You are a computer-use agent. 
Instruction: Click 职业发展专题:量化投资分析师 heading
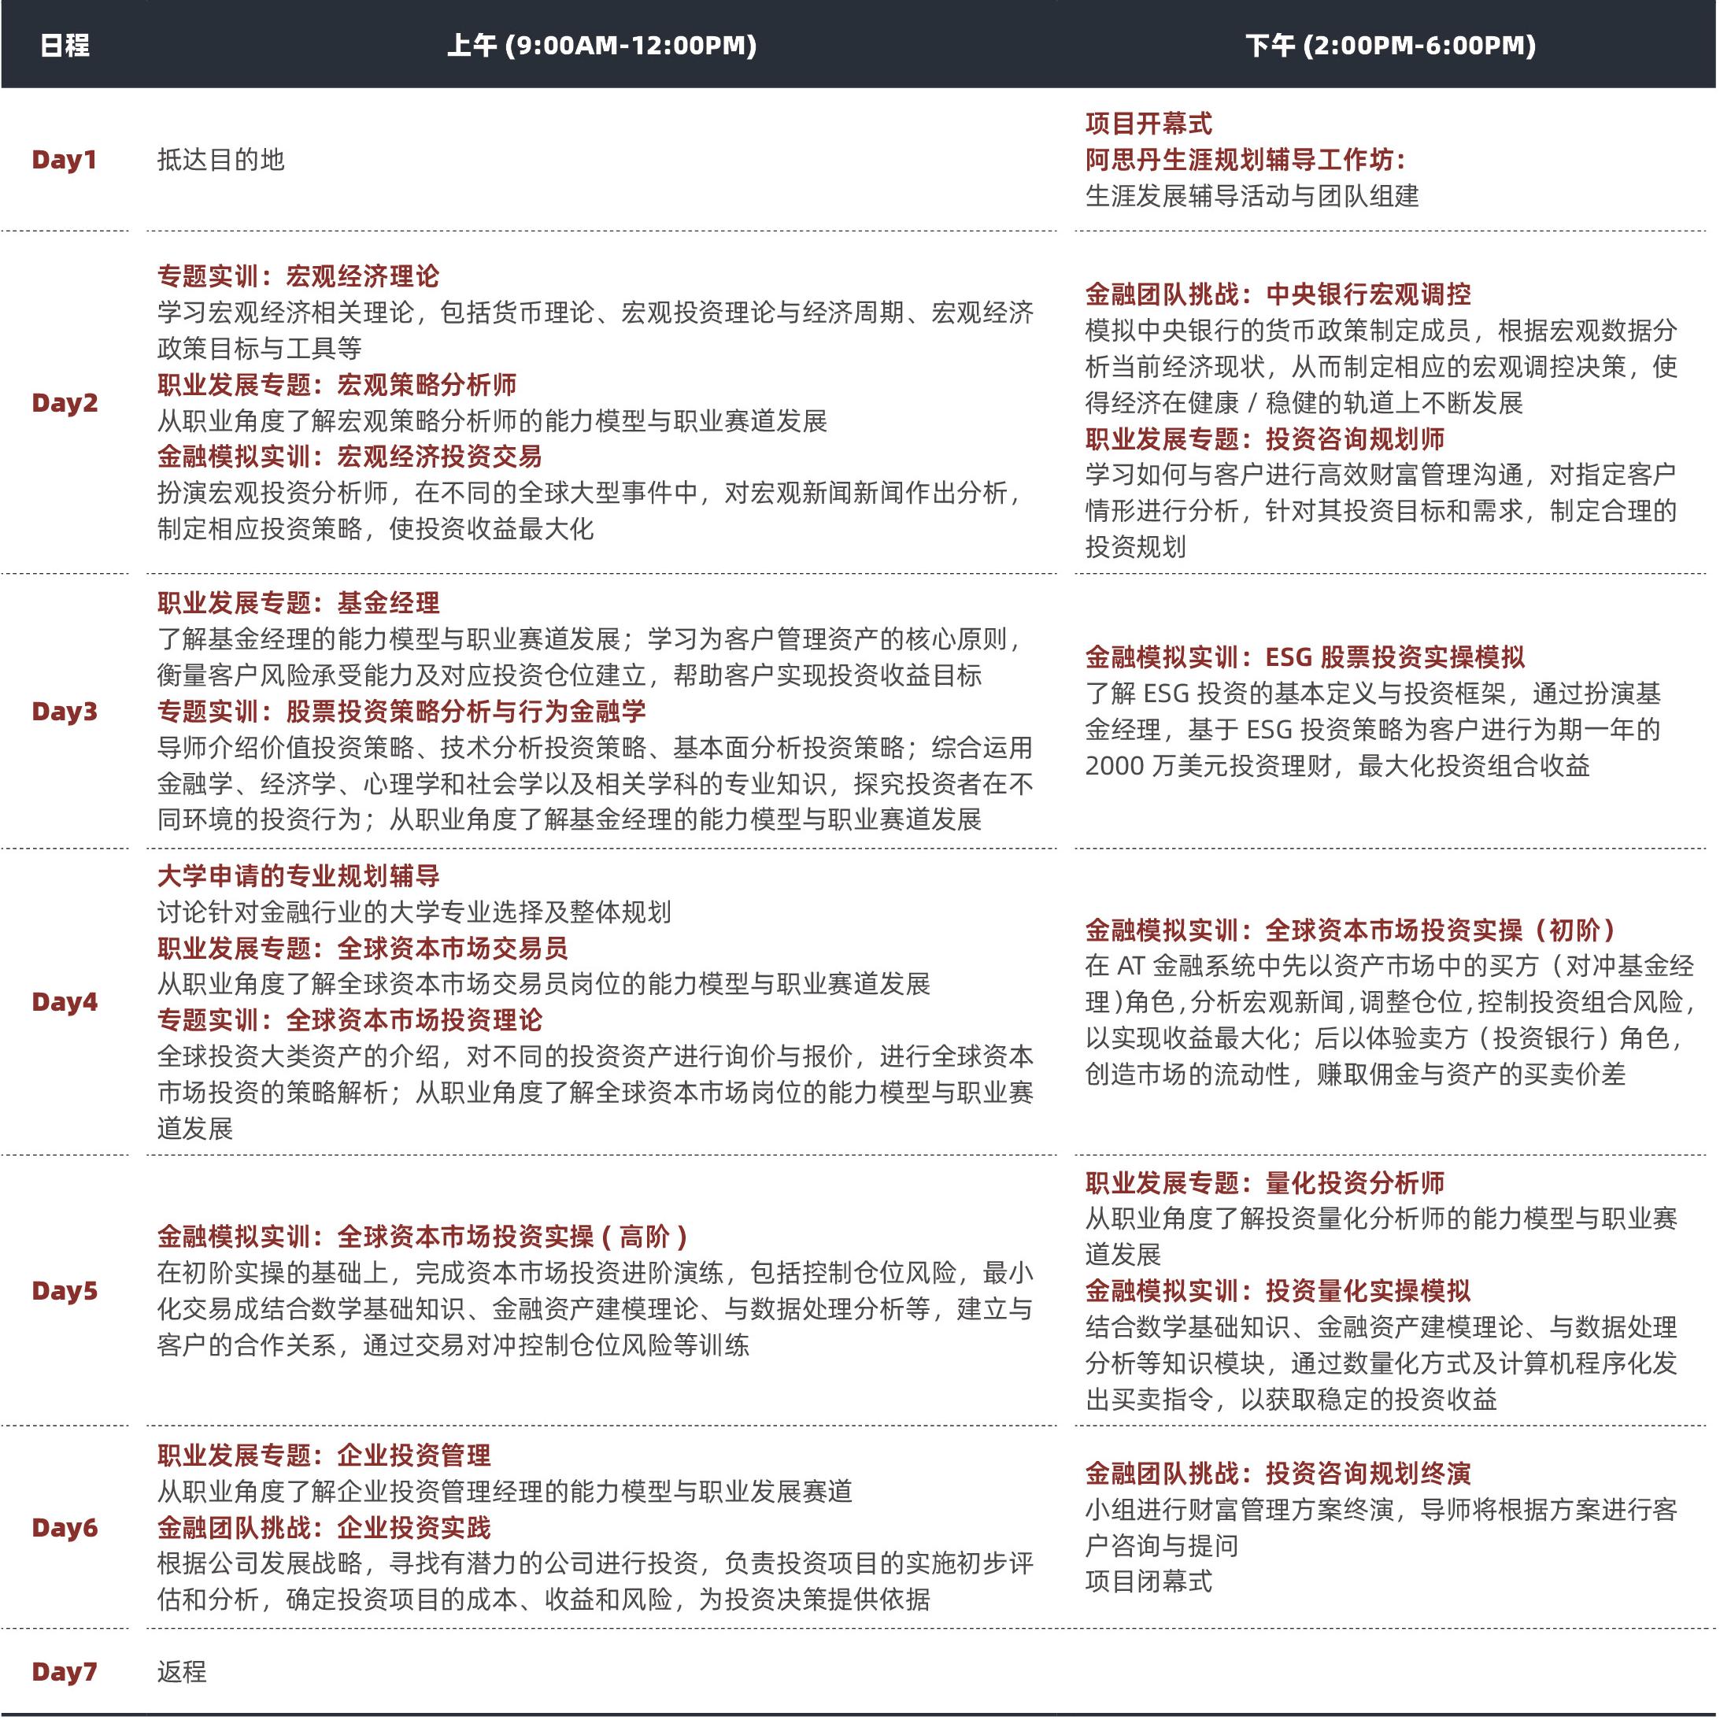click(x=1264, y=1182)
